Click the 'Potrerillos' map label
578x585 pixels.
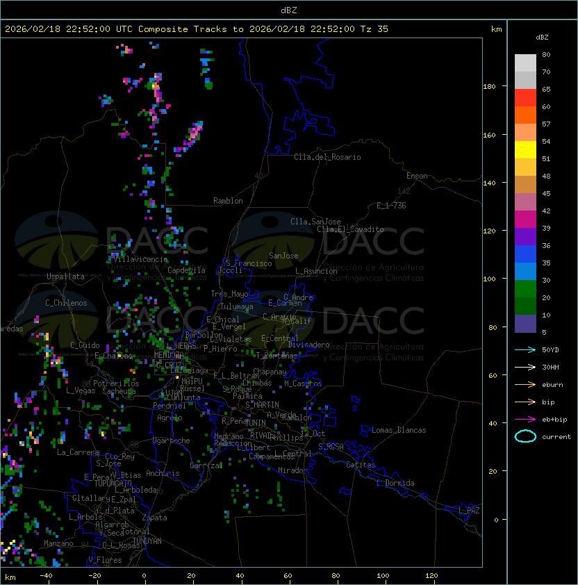pos(116,384)
